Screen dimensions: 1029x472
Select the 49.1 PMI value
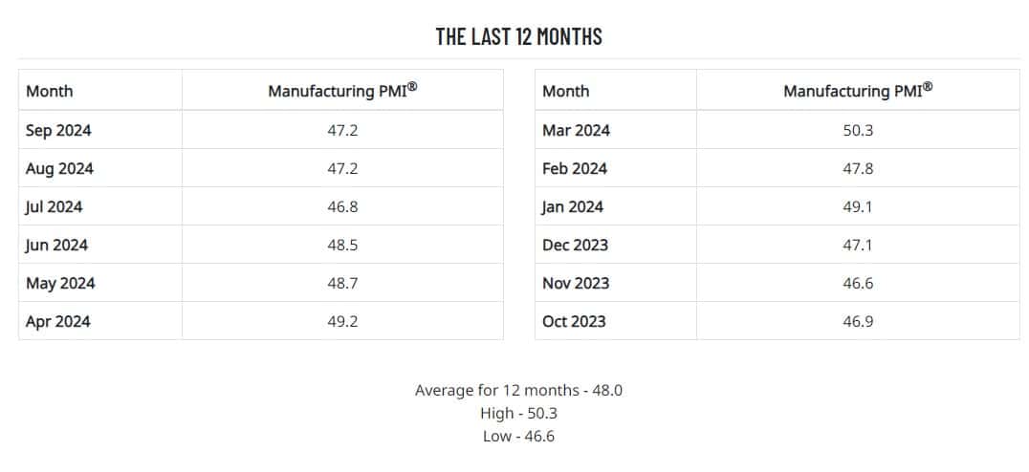point(858,206)
